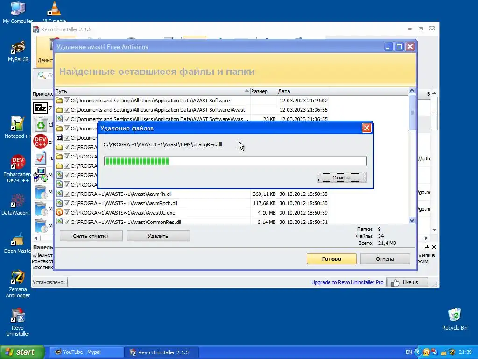Launch Clean Master desktop icon

pos(17,243)
